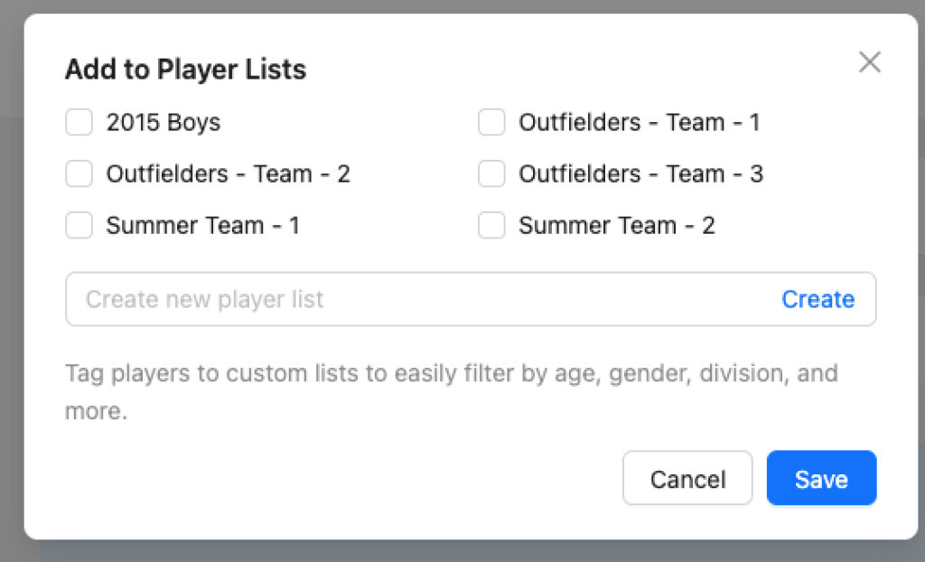
Task: Click the "Summer Team - 2" label text
Action: 616,225
